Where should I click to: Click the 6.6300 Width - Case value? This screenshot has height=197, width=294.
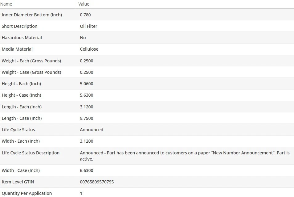(87, 170)
